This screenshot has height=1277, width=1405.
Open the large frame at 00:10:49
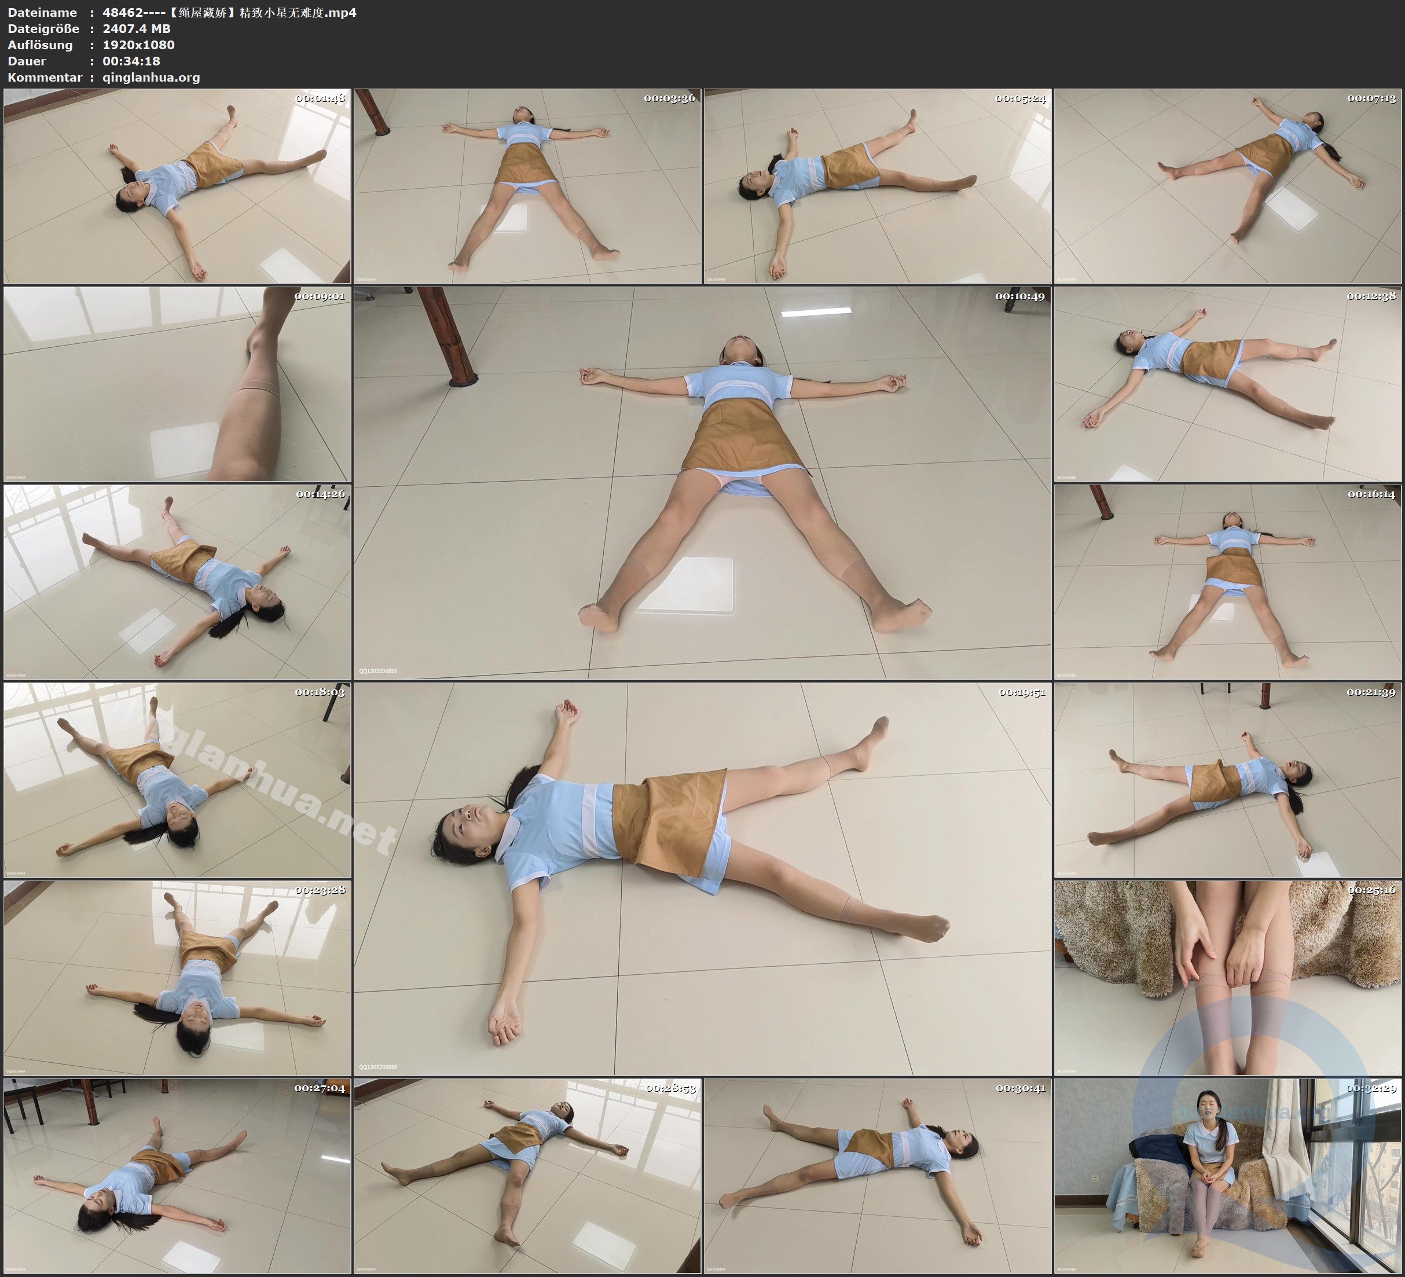(703, 483)
